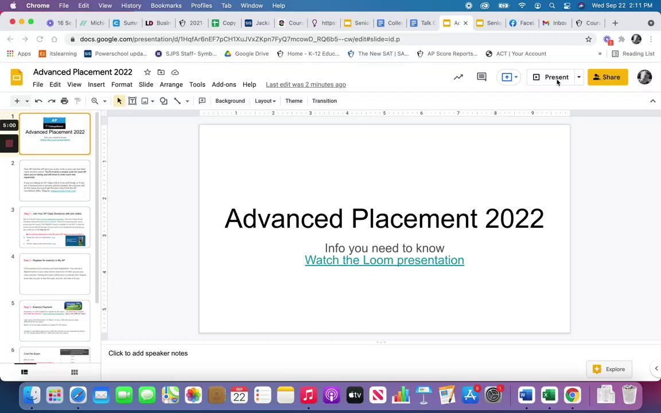Select the Shape tool
The width and height of the screenshot is (661, 413).
coord(164,101)
